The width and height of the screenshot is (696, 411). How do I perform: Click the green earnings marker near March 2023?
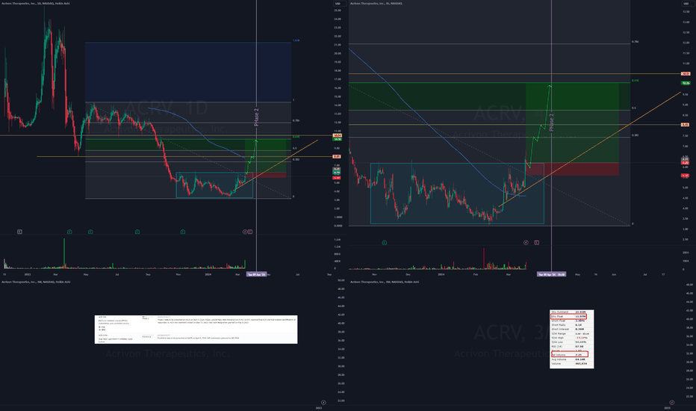coord(69,232)
